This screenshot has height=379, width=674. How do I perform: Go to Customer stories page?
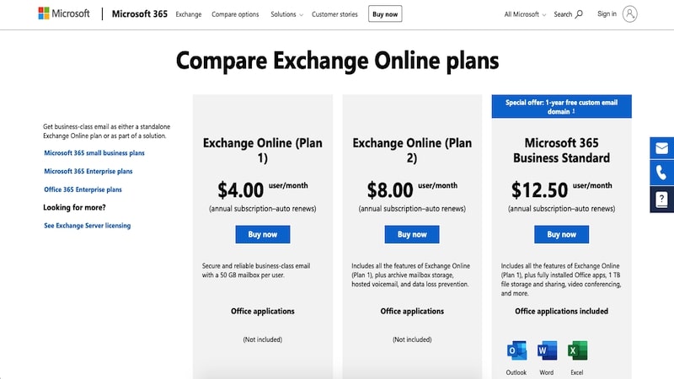(x=334, y=14)
